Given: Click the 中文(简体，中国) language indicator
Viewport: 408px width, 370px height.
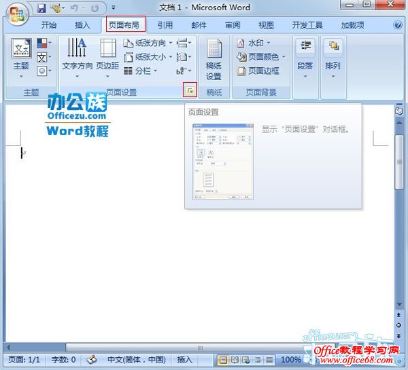Looking at the screenshot, I should click(x=137, y=360).
